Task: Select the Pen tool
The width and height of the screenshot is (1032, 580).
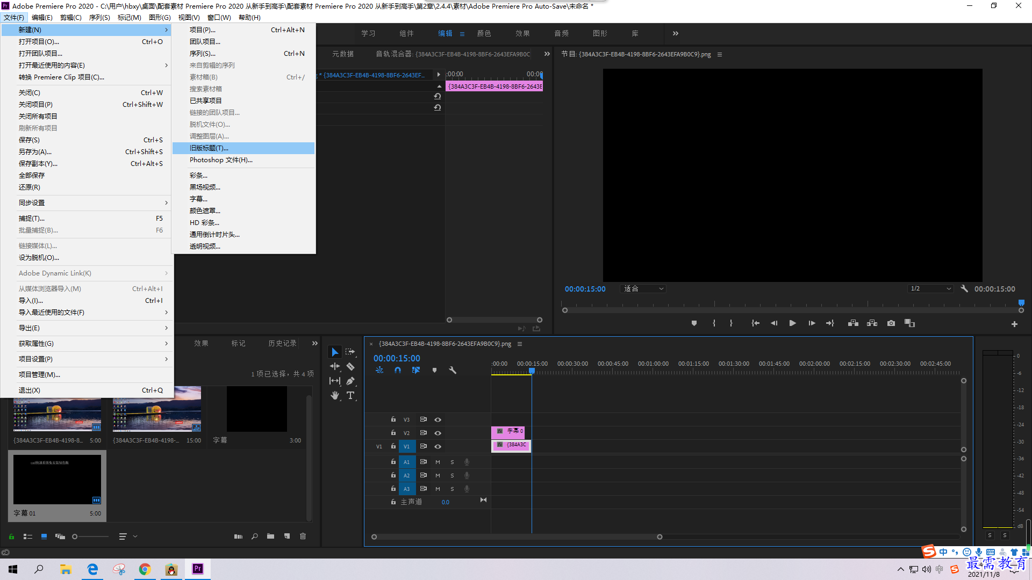Action: [350, 381]
